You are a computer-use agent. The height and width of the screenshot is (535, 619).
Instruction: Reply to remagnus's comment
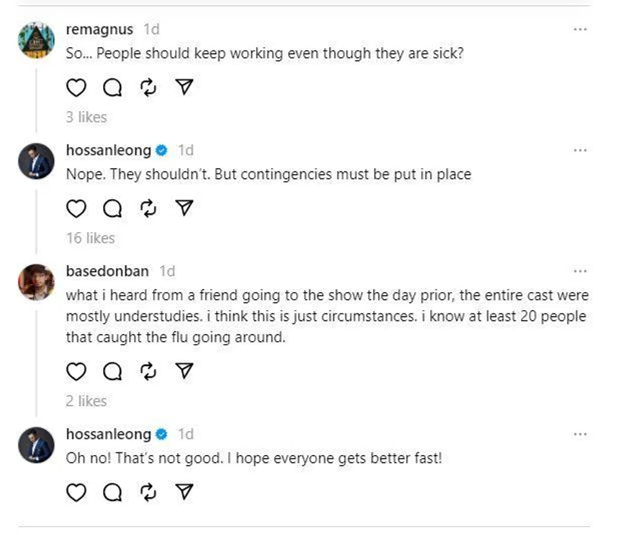(x=112, y=88)
